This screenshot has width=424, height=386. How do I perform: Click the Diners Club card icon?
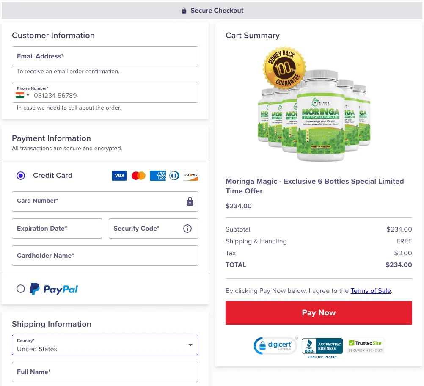coord(174,175)
